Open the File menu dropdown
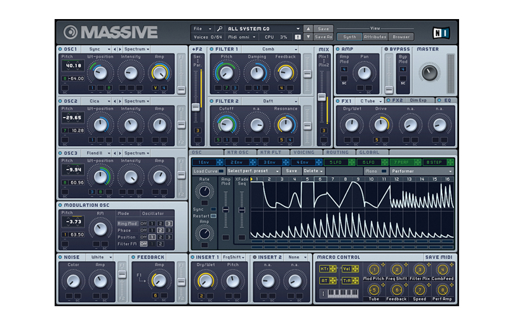 click(x=202, y=29)
